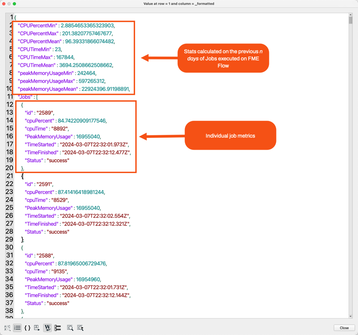358x335 pixels.
Task: Click the PeakMemoryUsage value on line 16
Action: [88, 137]
